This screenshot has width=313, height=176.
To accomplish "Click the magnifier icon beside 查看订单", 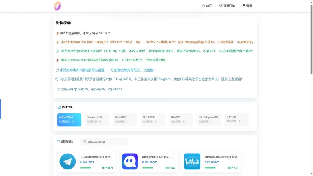I will pyautogui.click(x=221, y=5).
